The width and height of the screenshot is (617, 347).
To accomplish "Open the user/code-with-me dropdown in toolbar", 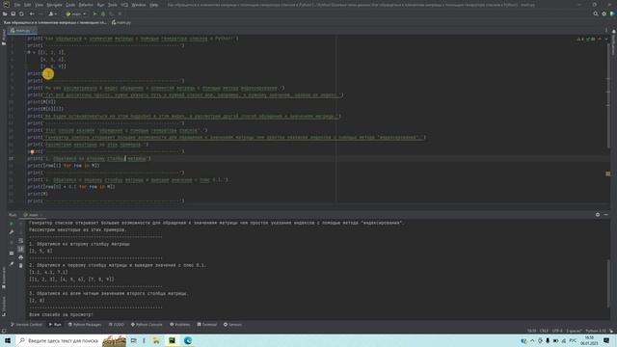I will coord(52,13).
